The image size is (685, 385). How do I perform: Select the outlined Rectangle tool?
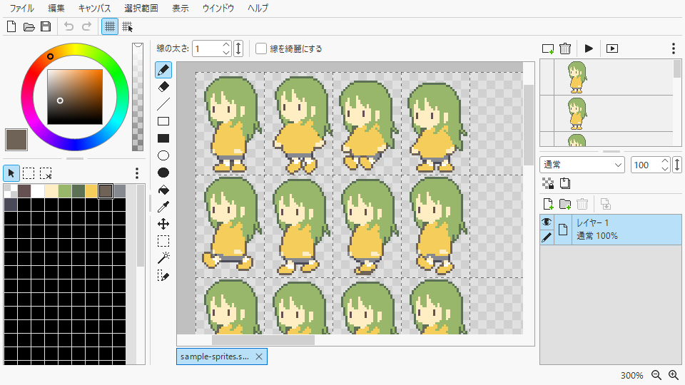163,121
